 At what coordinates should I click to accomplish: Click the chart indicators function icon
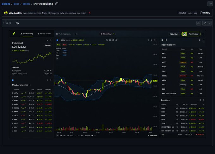148,40
